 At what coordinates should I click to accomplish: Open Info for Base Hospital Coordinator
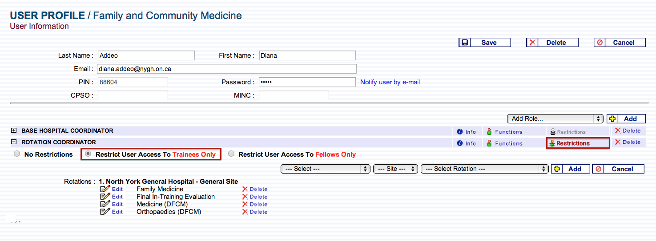pos(466,132)
